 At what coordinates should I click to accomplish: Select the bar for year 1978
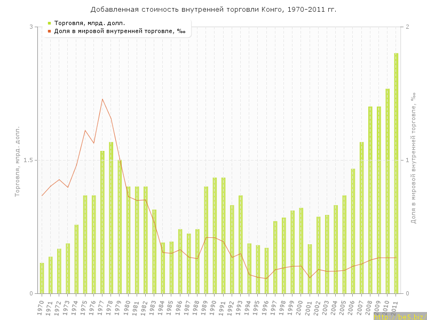[111, 218]
